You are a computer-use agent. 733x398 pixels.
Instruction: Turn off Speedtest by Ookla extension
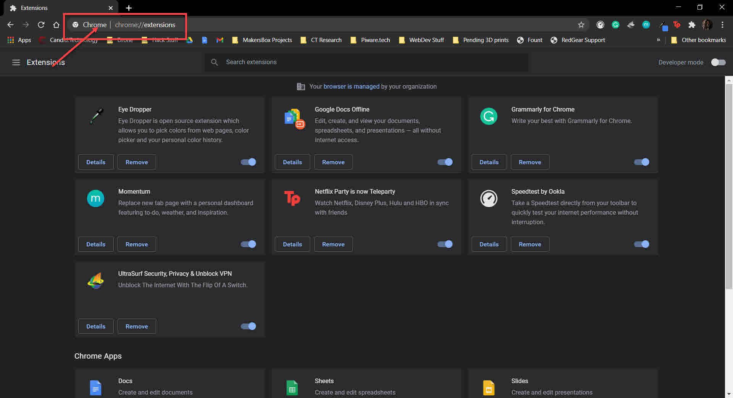[642, 244]
